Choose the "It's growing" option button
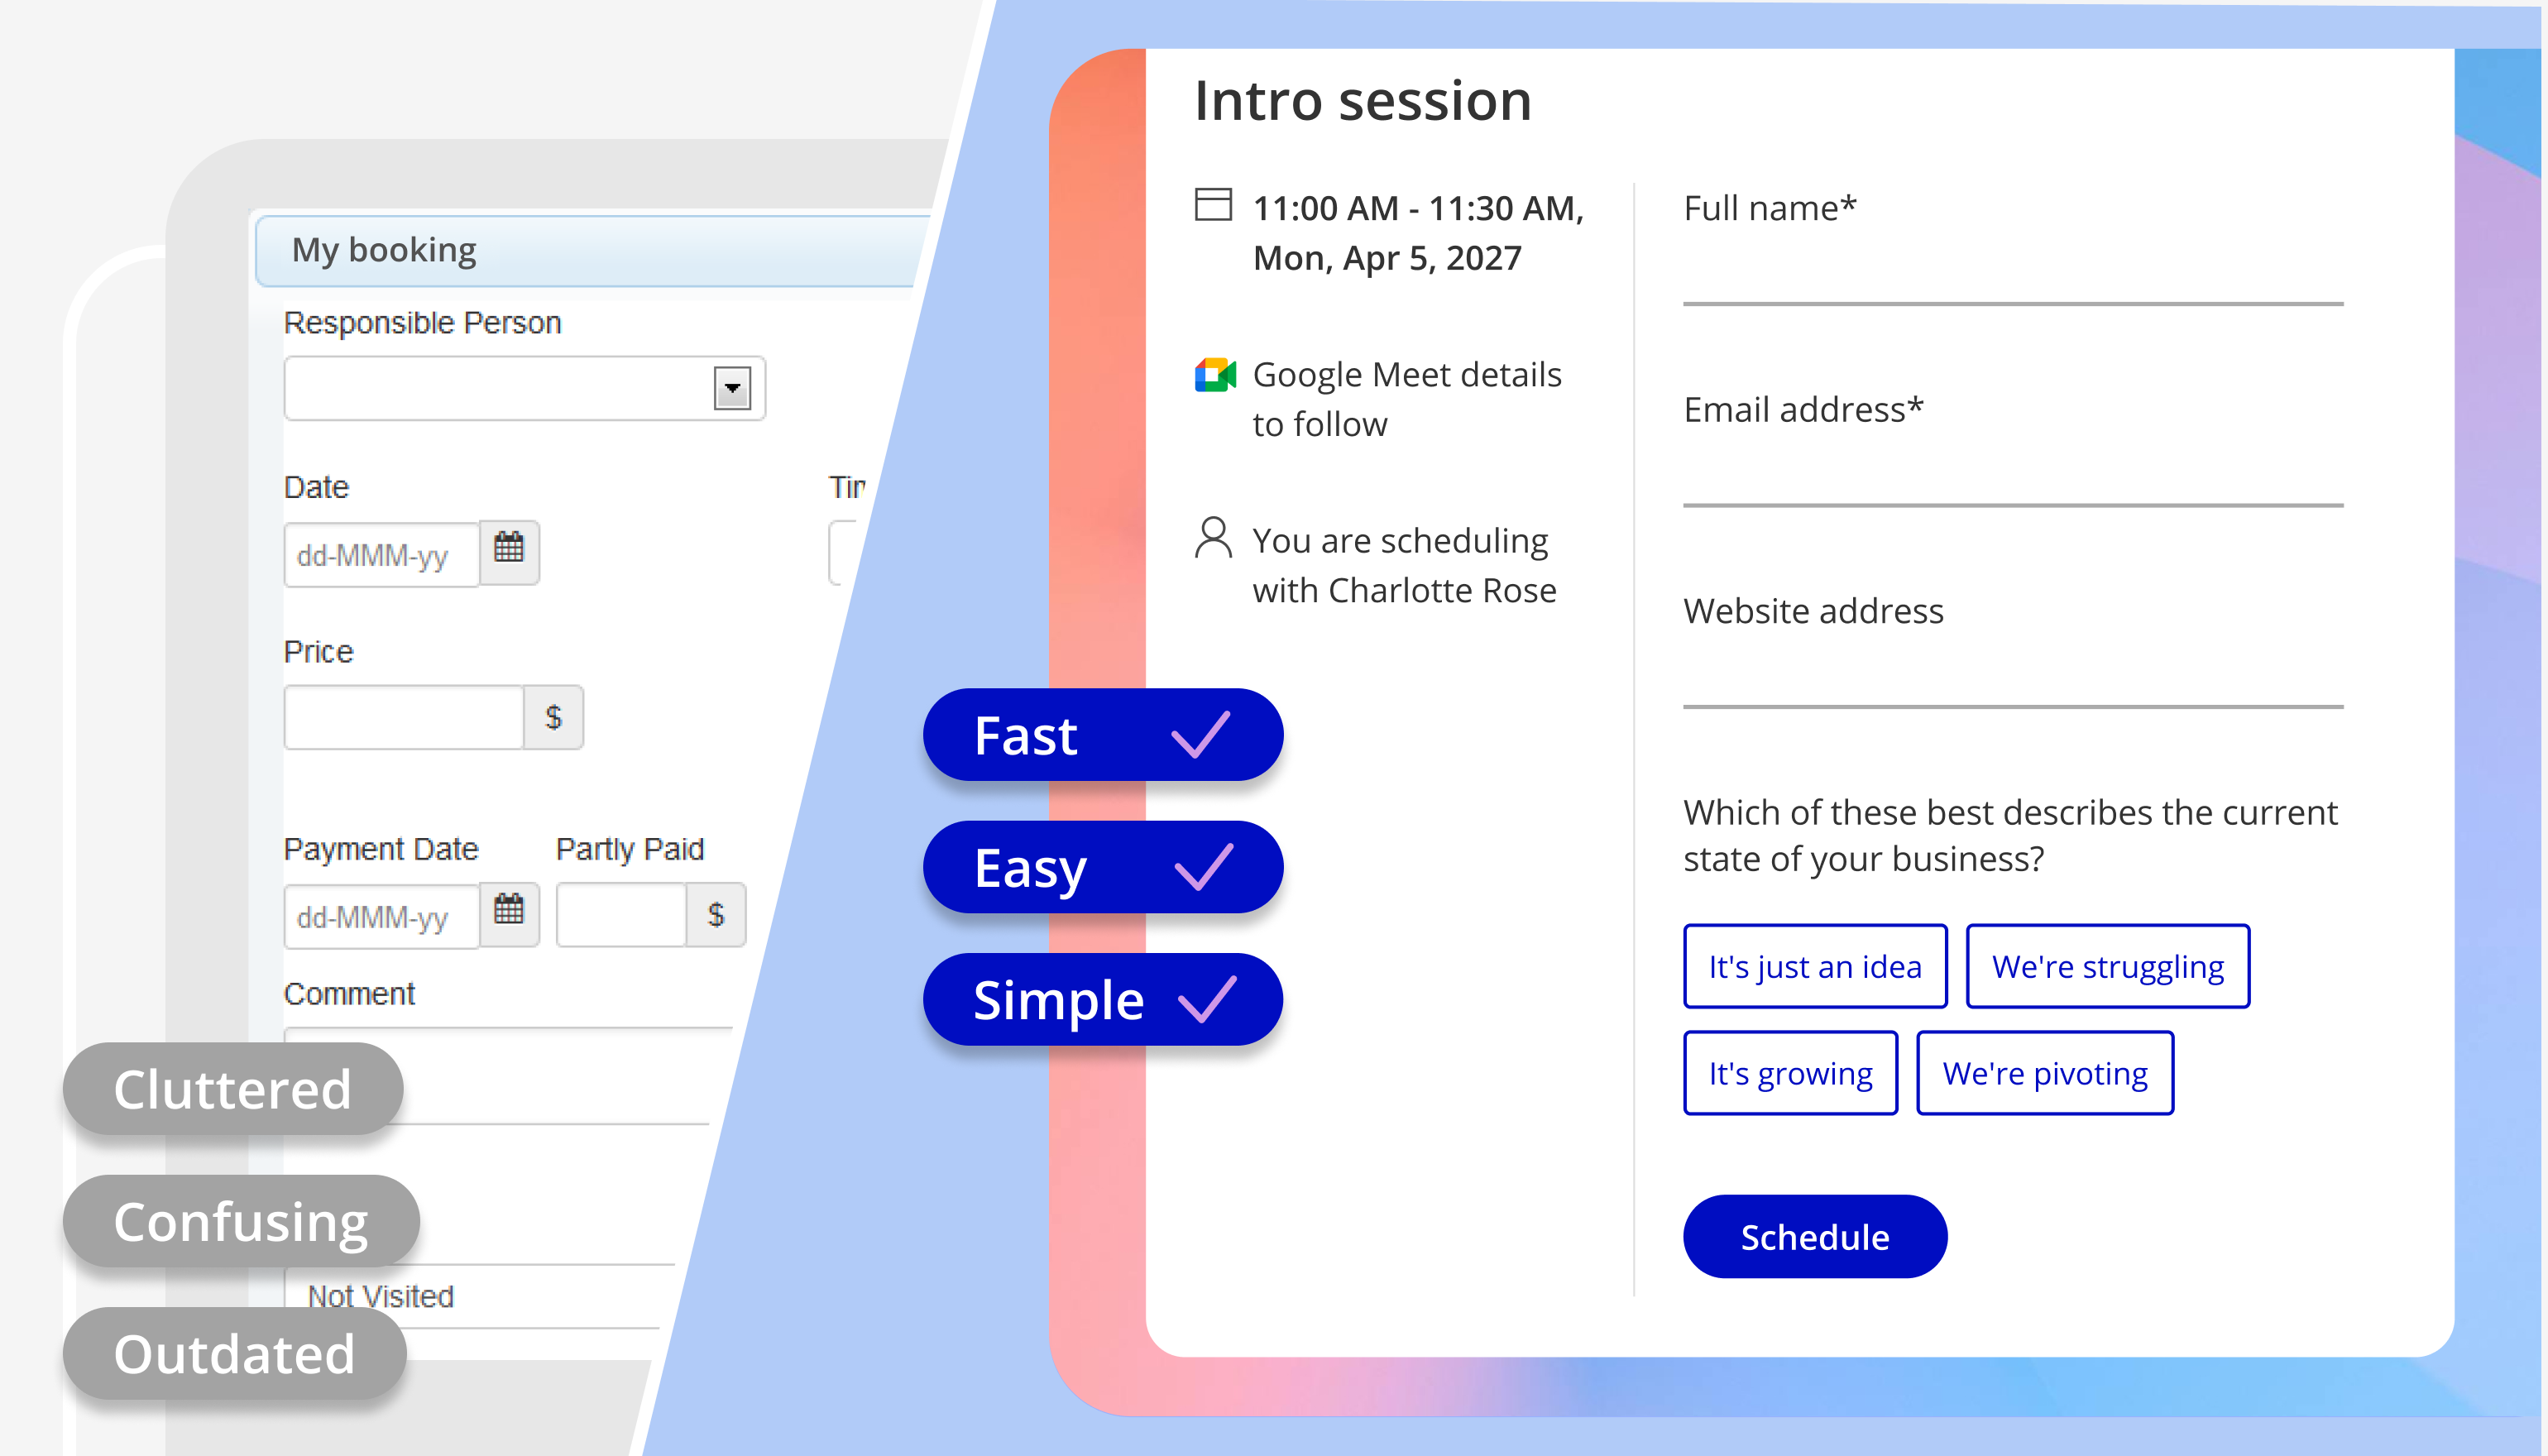The image size is (2548, 1456). click(x=1789, y=1072)
